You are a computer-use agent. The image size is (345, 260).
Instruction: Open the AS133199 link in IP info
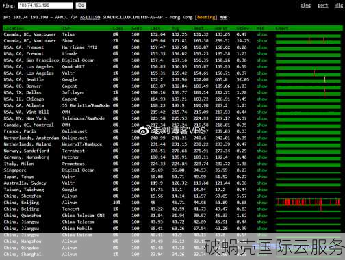90,17
